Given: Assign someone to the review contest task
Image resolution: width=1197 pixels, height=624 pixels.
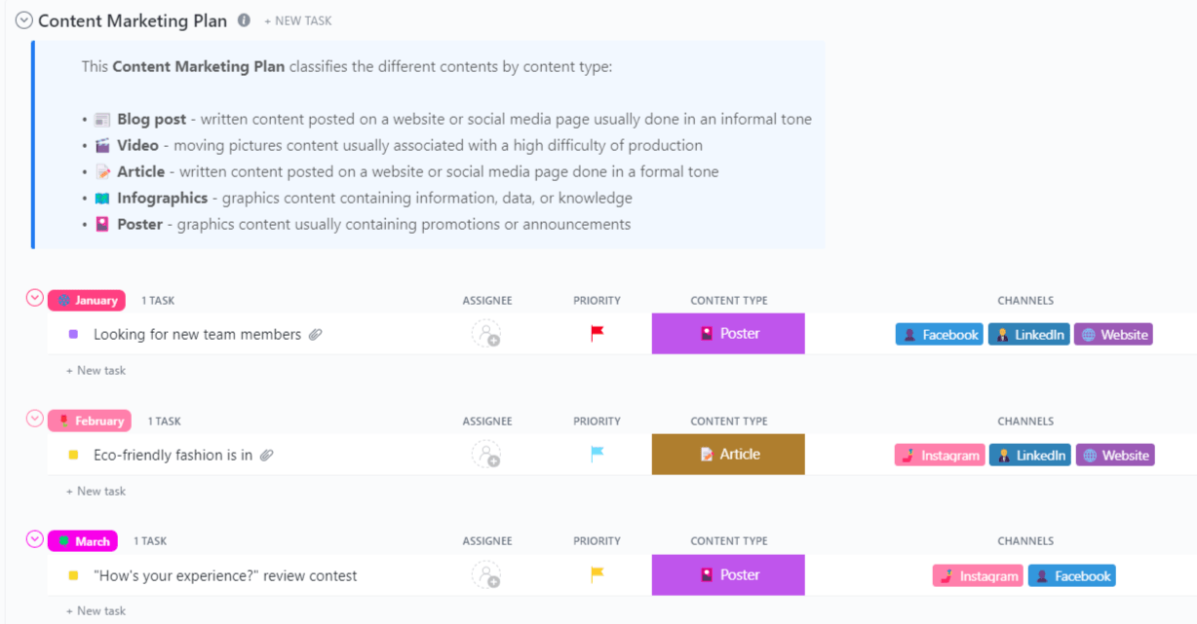Looking at the screenshot, I should [486, 575].
